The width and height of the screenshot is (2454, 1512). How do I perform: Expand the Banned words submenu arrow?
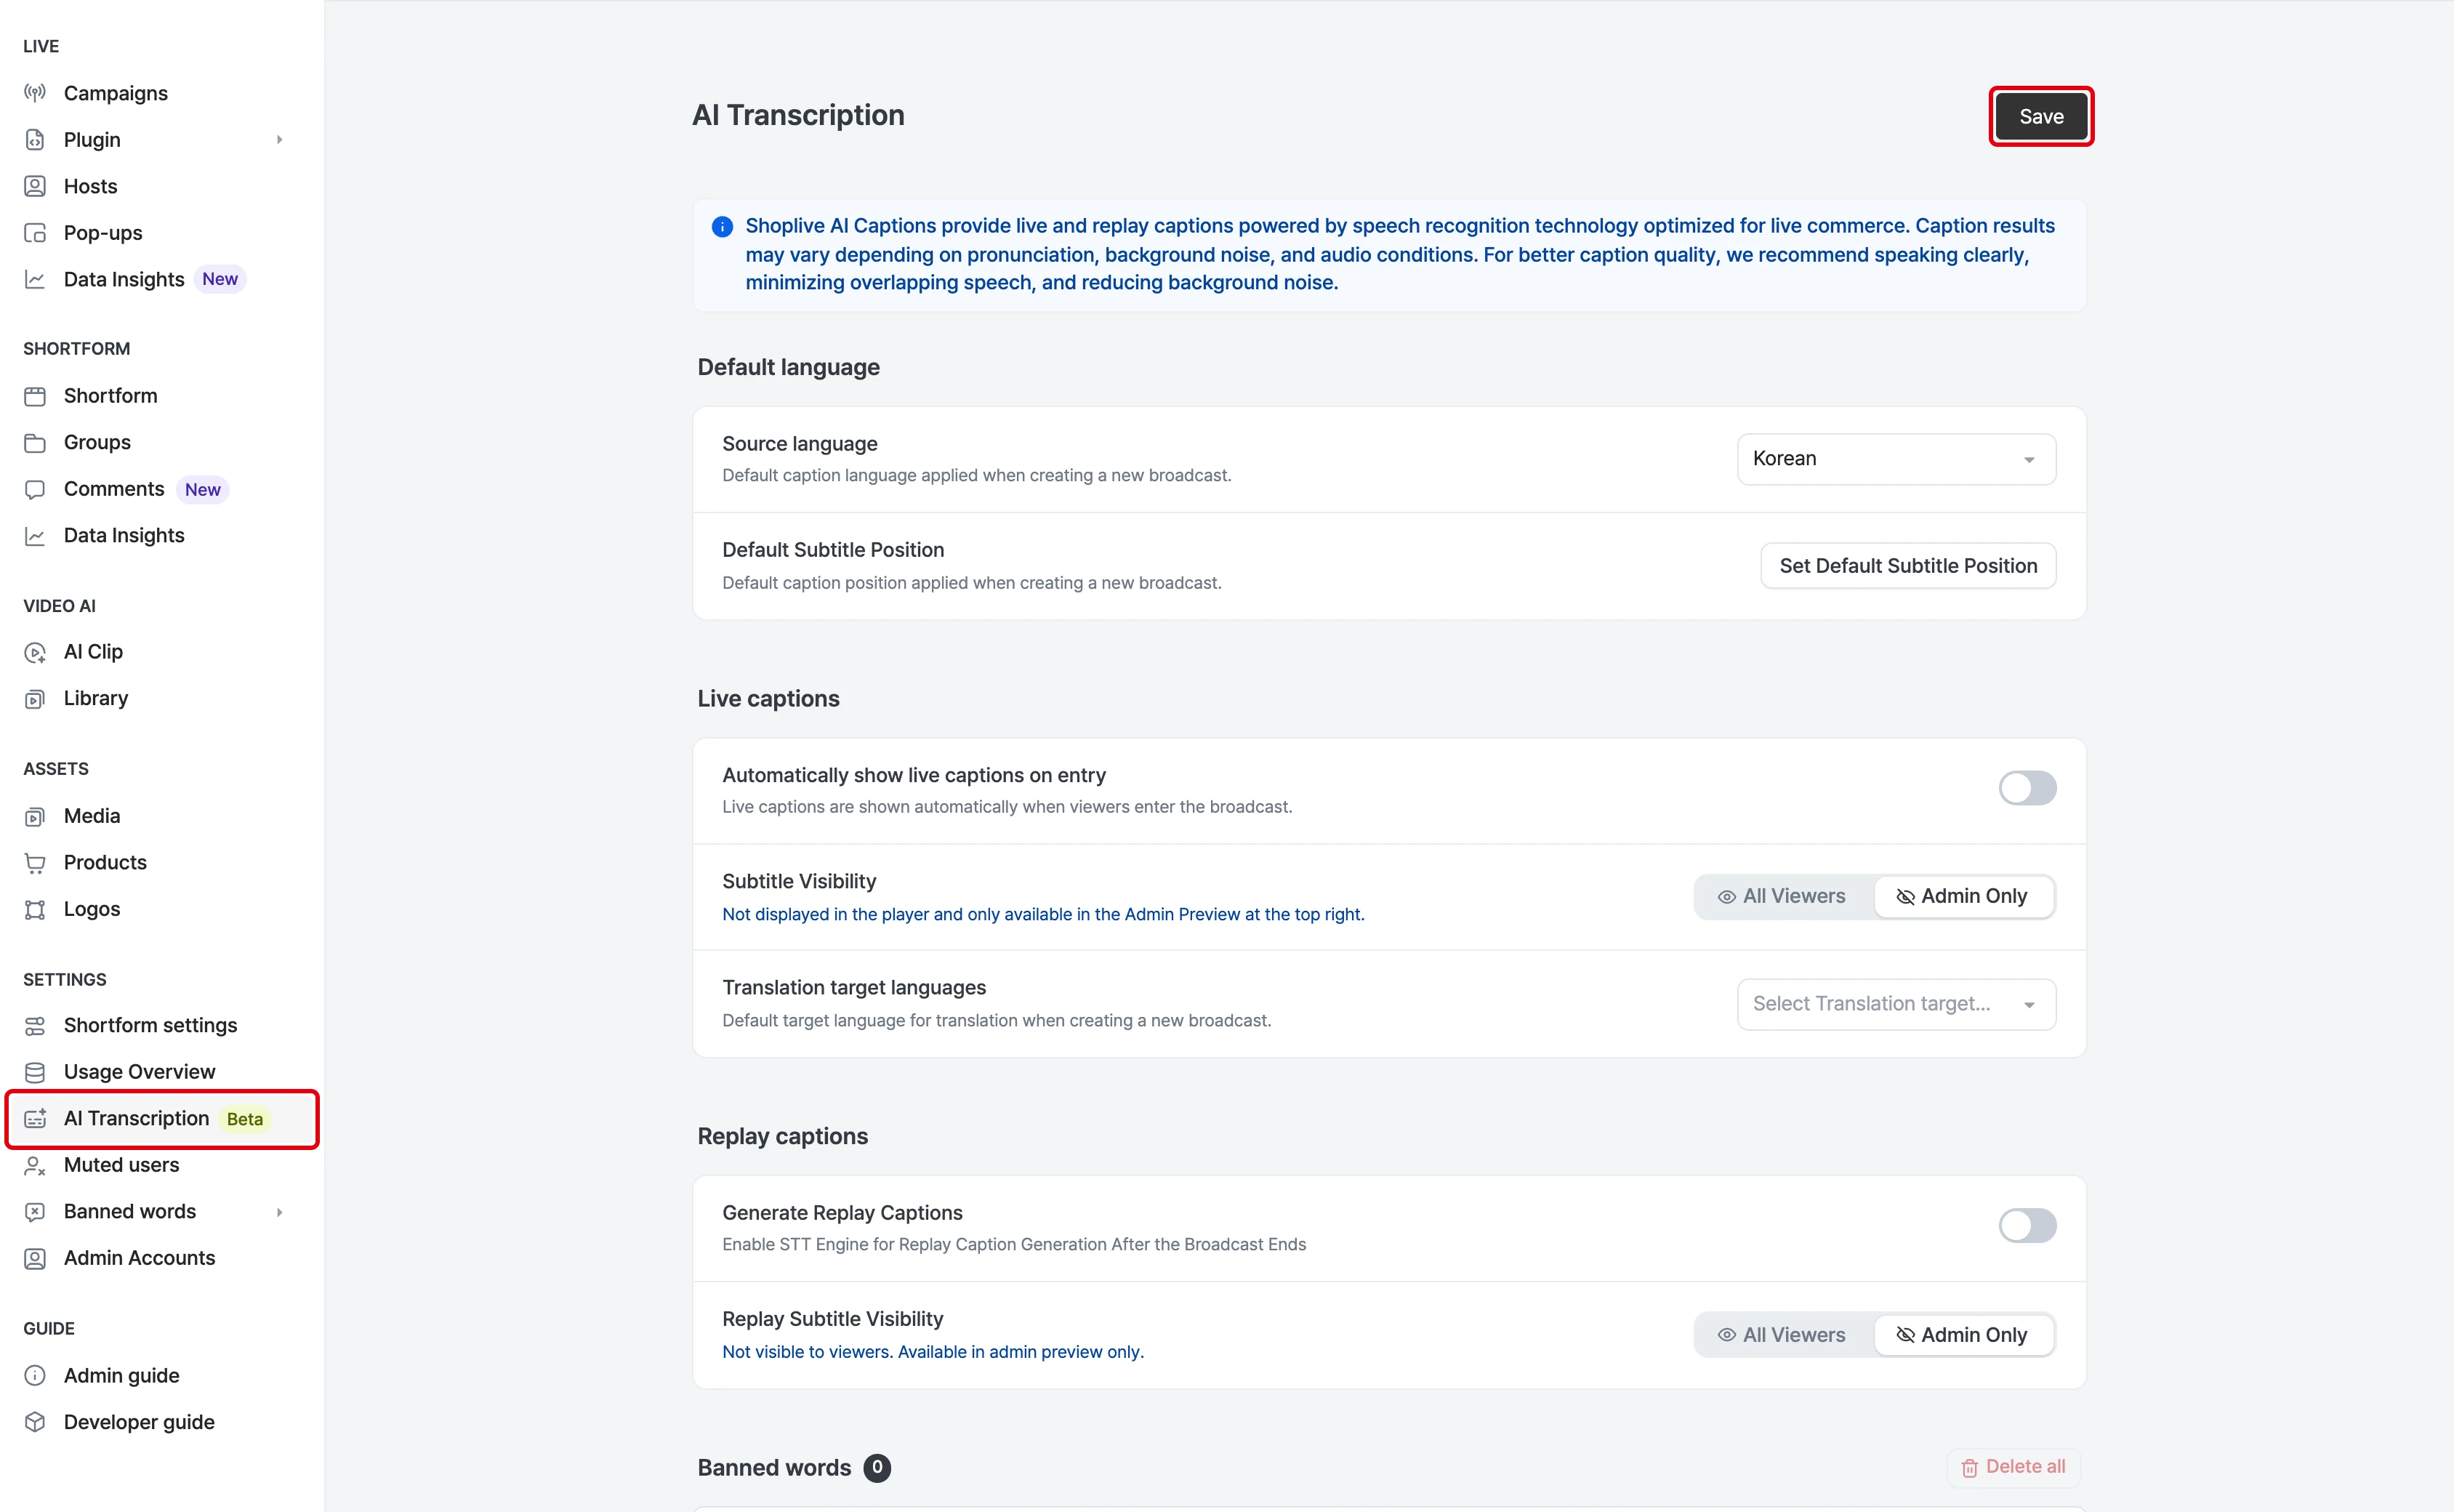[x=279, y=1212]
